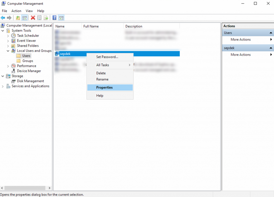Image resolution: width=274 pixels, height=197 pixels.
Task: Collapse the System Tools tree node
Action: (3, 31)
